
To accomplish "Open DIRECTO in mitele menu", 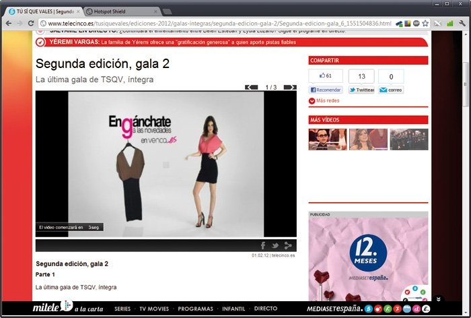I will [266, 309].
